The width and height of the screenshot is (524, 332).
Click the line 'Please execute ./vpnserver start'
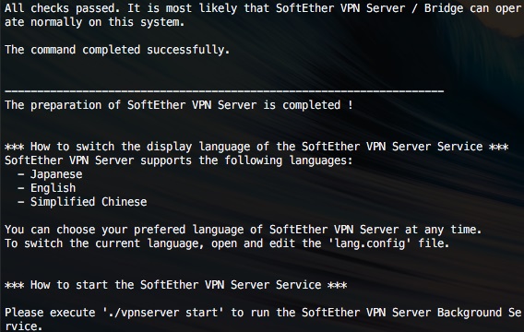(x=263, y=313)
